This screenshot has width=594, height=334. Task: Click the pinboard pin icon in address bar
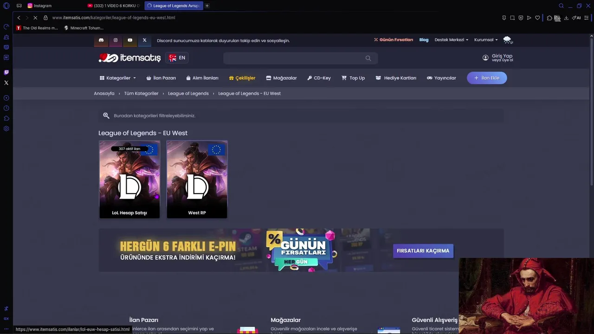[x=504, y=18]
